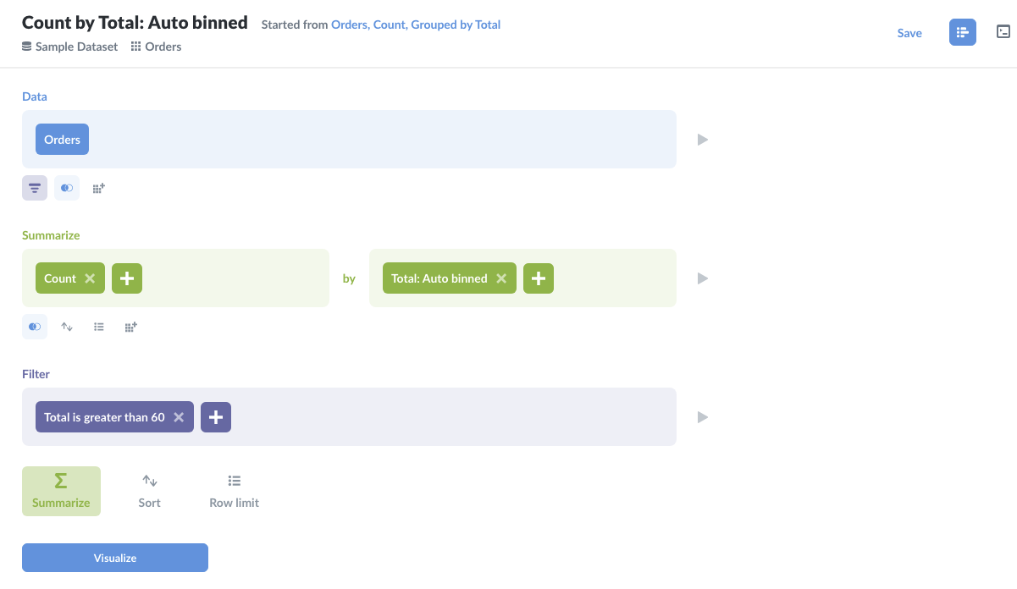Toggle the pick-columns control under Summarize
Image resolution: width=1017 pixels, height=589 pixels.
click(x=34, y=326)
